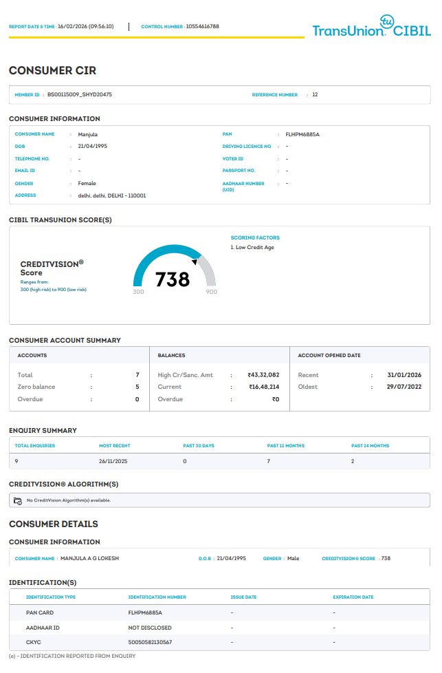Click the Current balance value ₹16,48,214

[x=264, y=387]
